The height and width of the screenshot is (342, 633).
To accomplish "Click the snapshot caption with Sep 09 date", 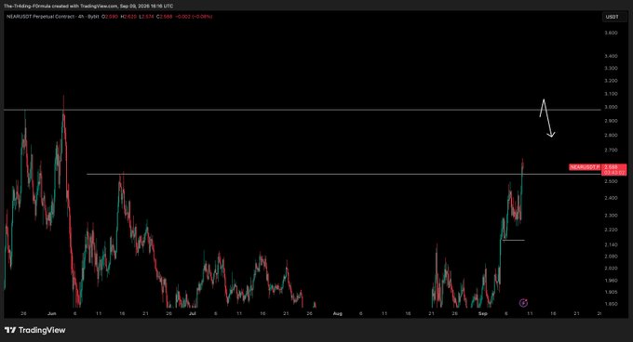I will point(88,7).
